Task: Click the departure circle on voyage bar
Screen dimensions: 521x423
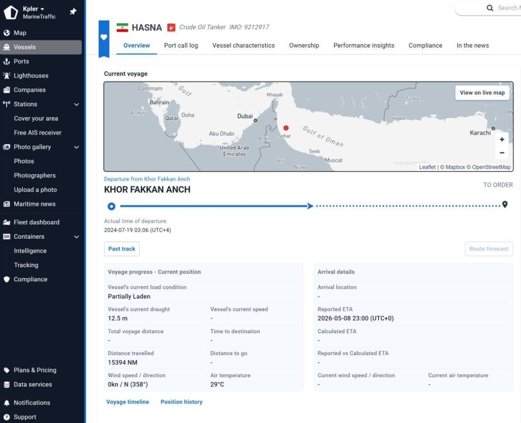Action: (112, 206)
